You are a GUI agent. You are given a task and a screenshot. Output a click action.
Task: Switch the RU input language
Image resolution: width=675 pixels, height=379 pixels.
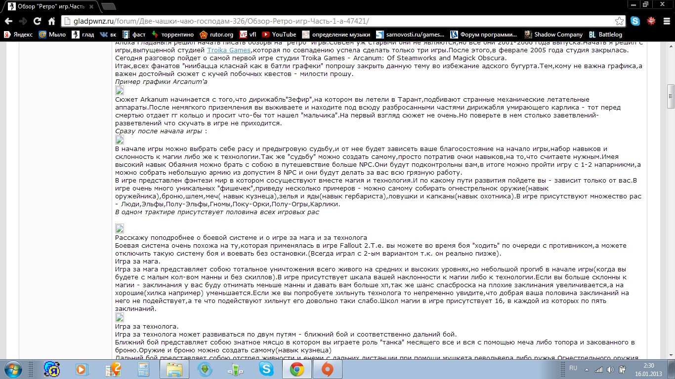click(x=573, y=368)
